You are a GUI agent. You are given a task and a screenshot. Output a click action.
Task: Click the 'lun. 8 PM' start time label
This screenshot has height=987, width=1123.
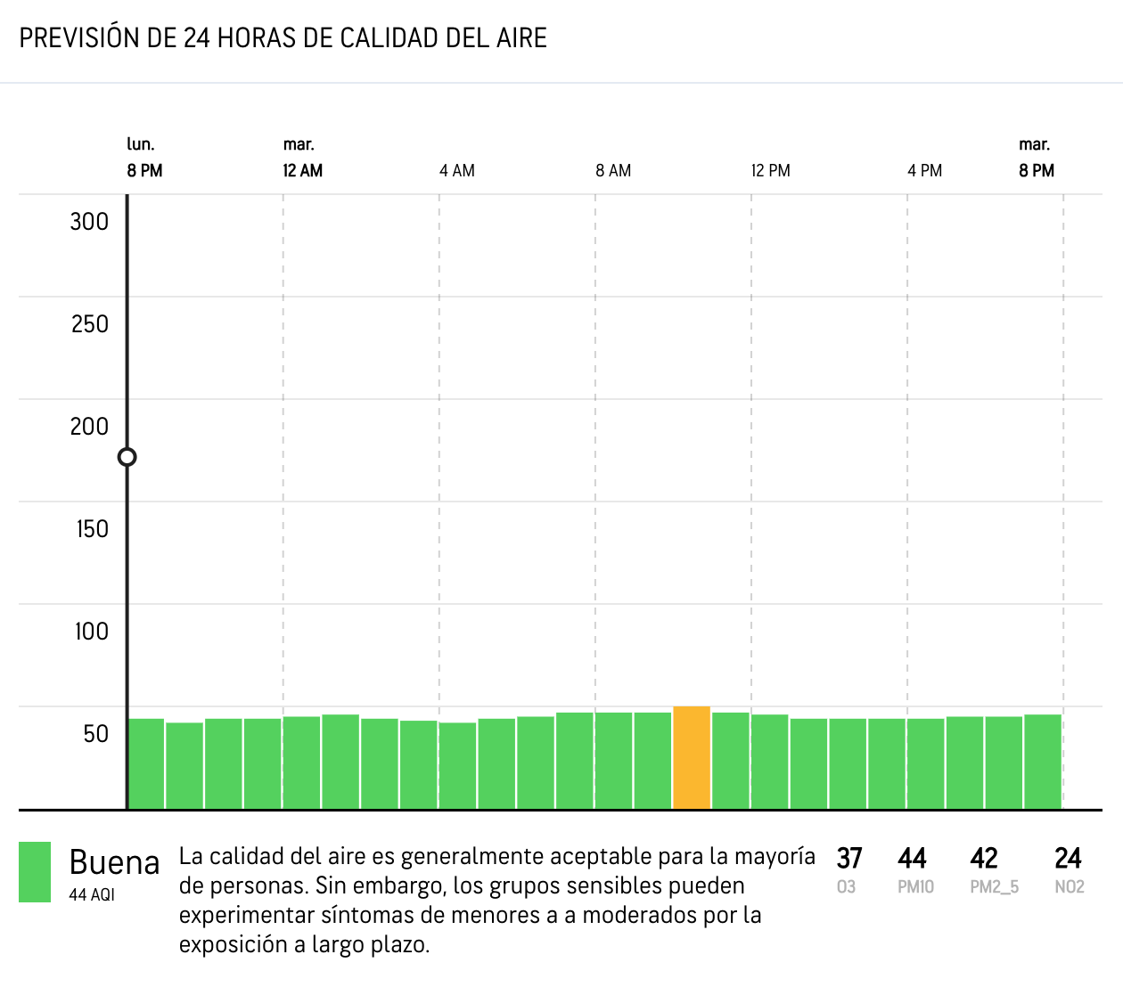click(144, 158)
